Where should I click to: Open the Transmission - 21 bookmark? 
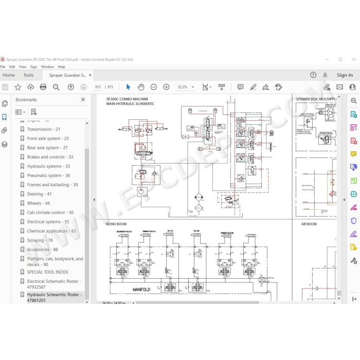(44, 129)
